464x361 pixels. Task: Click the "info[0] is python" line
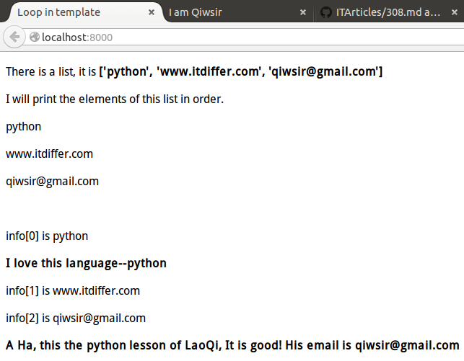[47, 236]
